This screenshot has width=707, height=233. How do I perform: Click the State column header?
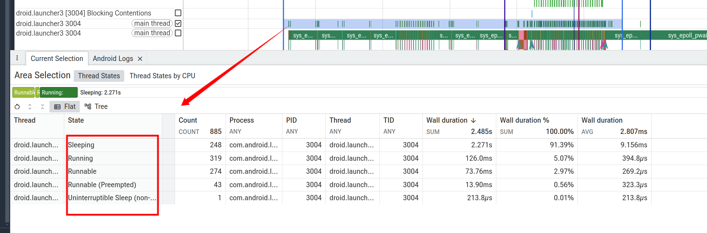tap(76, 120)
